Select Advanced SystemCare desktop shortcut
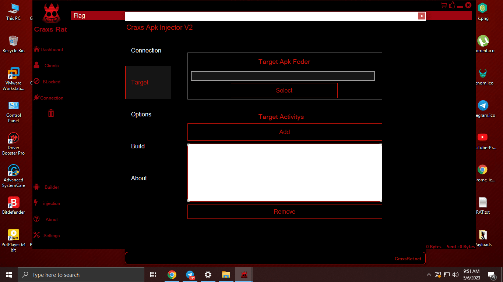 tap(14, 176)
